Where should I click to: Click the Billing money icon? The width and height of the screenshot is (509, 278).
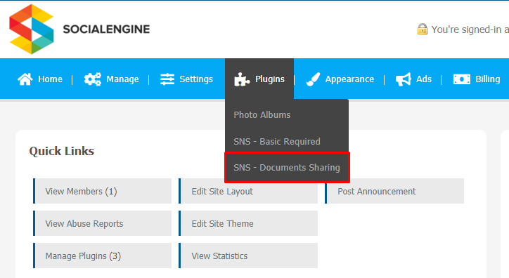pyautogui.click(x=462, y=79)
